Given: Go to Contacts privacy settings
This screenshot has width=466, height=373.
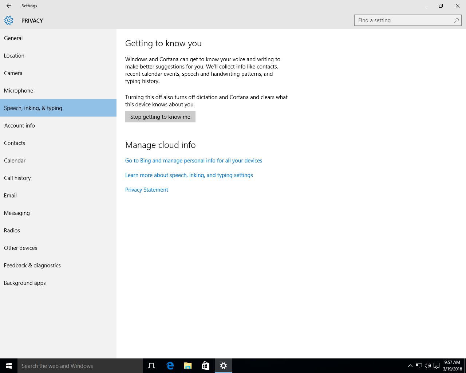Looking at the screenshot, I should pos(58,143).
